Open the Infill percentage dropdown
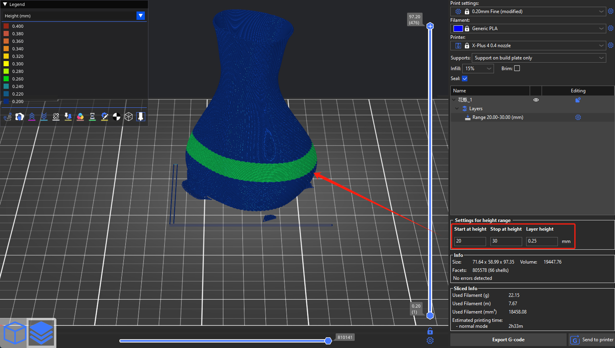The image size is (615, 348). 478,69
